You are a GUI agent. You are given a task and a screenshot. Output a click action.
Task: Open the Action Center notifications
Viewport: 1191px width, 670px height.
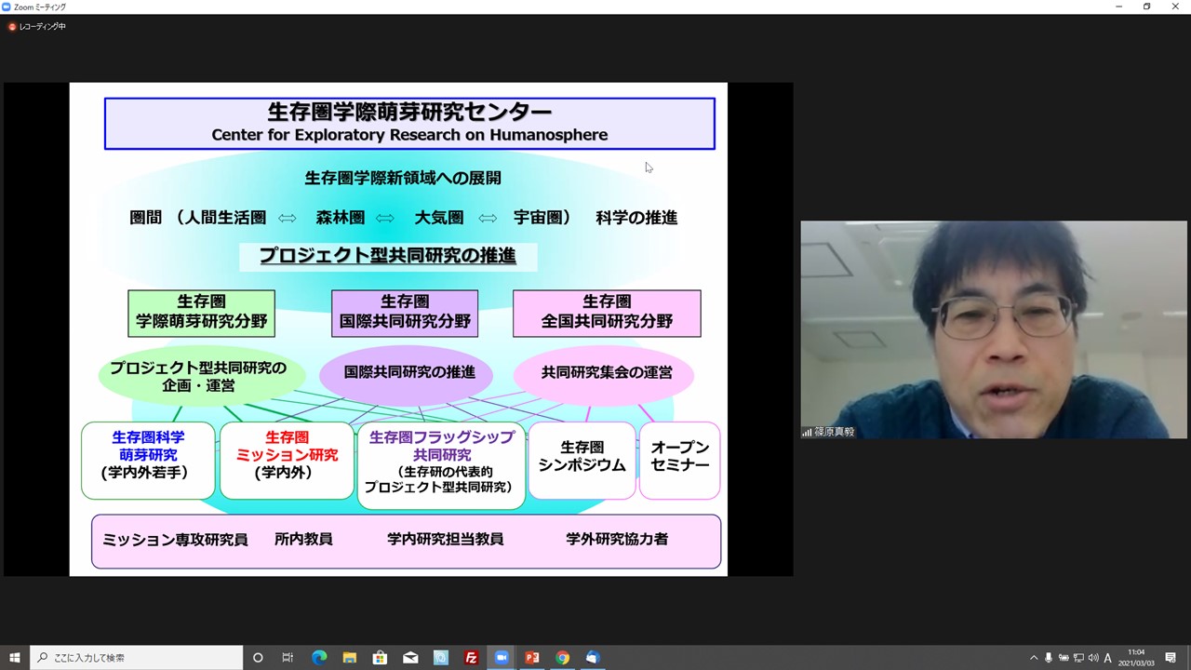click(1171, 657)
